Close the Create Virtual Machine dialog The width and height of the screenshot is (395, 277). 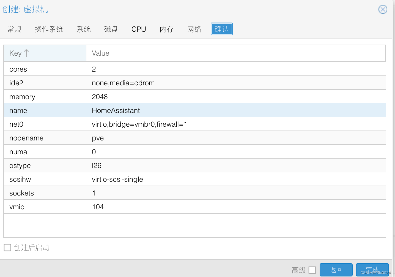[383, 9]
